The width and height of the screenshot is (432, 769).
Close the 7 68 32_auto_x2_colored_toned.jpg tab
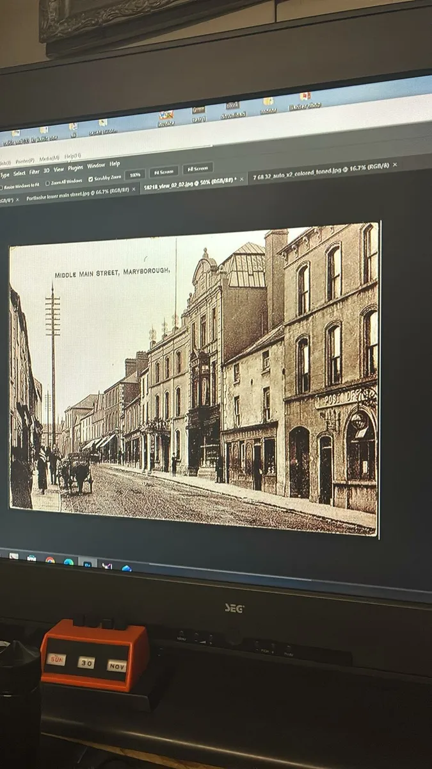[x=395, y=165]
